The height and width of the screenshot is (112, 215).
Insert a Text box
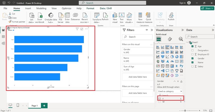coord(122,18)
